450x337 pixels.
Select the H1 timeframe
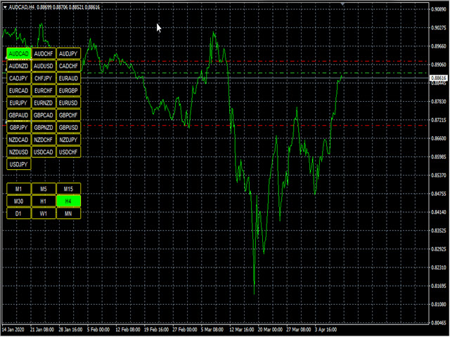point(44,201)
